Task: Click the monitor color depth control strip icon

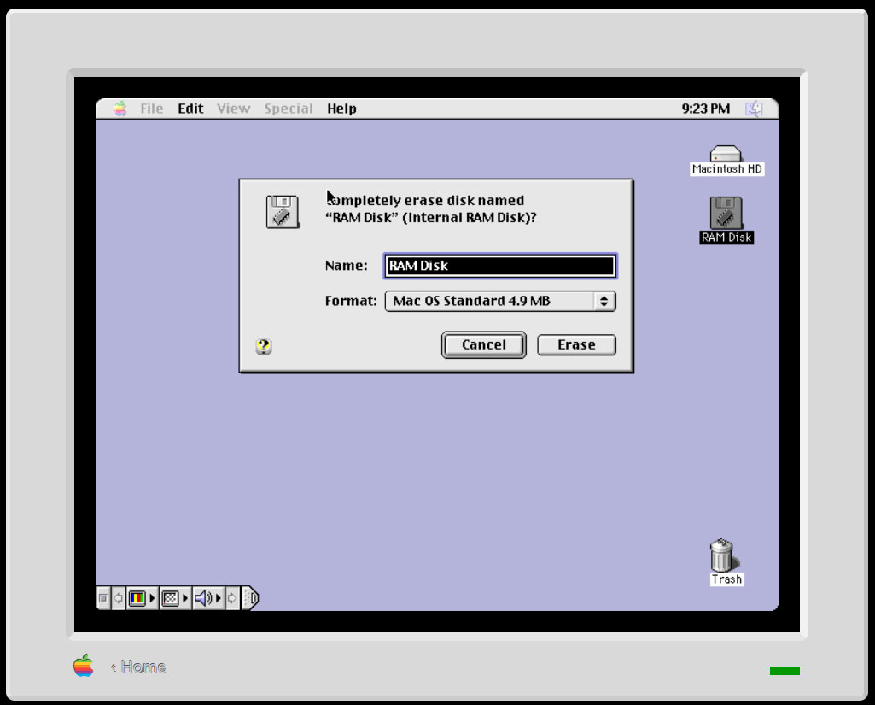Action: [x=137, y=598]
